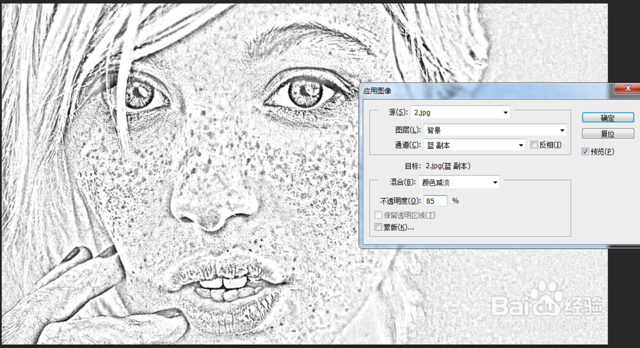Click the 不透明度 opacity input field
The height and width of the screenshot is (348, 640).
pos(435,201)
